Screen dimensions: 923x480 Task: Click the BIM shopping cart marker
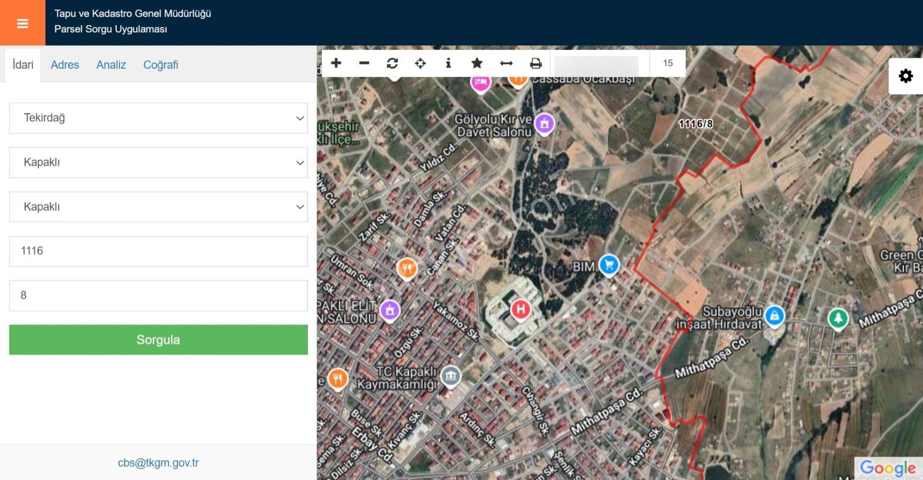click(x=609, y=265)
